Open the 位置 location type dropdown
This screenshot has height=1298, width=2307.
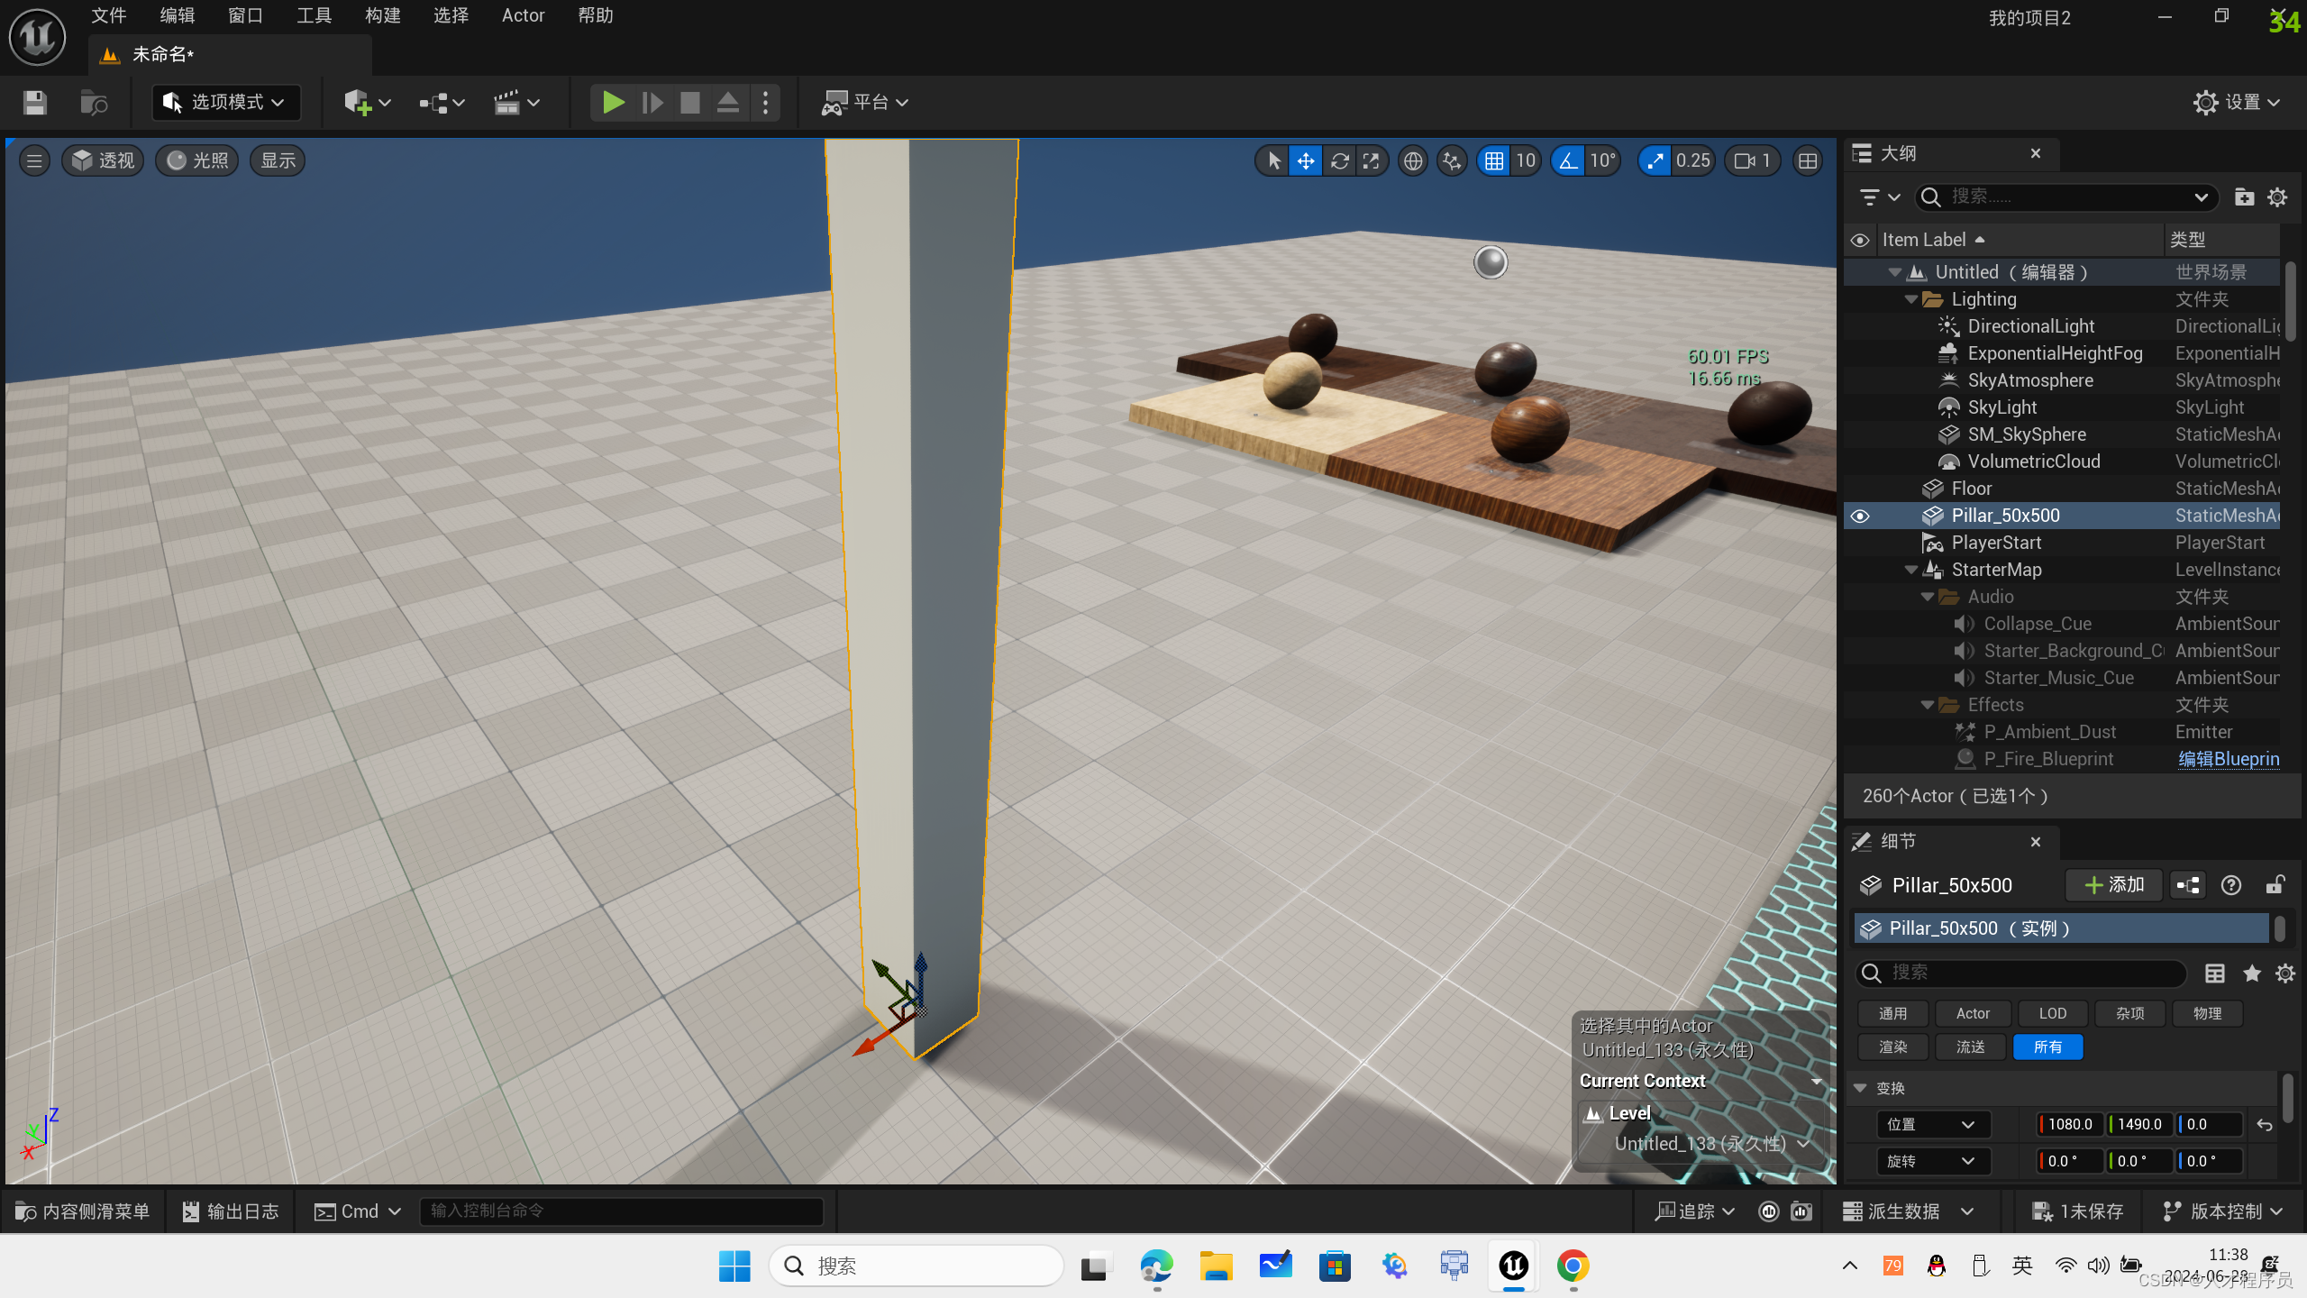click(x=1932, y=1124)
